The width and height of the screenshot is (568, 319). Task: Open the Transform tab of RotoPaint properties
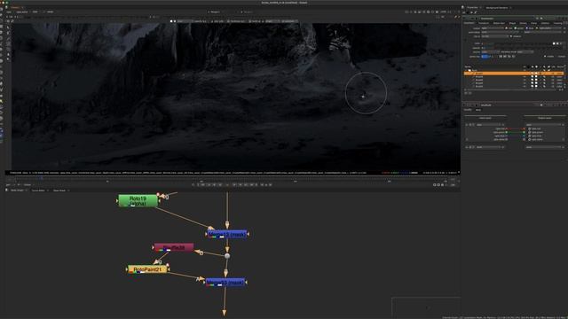483,23
